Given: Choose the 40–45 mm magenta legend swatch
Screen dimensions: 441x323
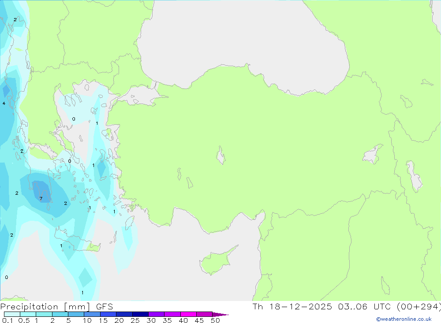Looking at the screenshot, I should click(x=188, y=314).
